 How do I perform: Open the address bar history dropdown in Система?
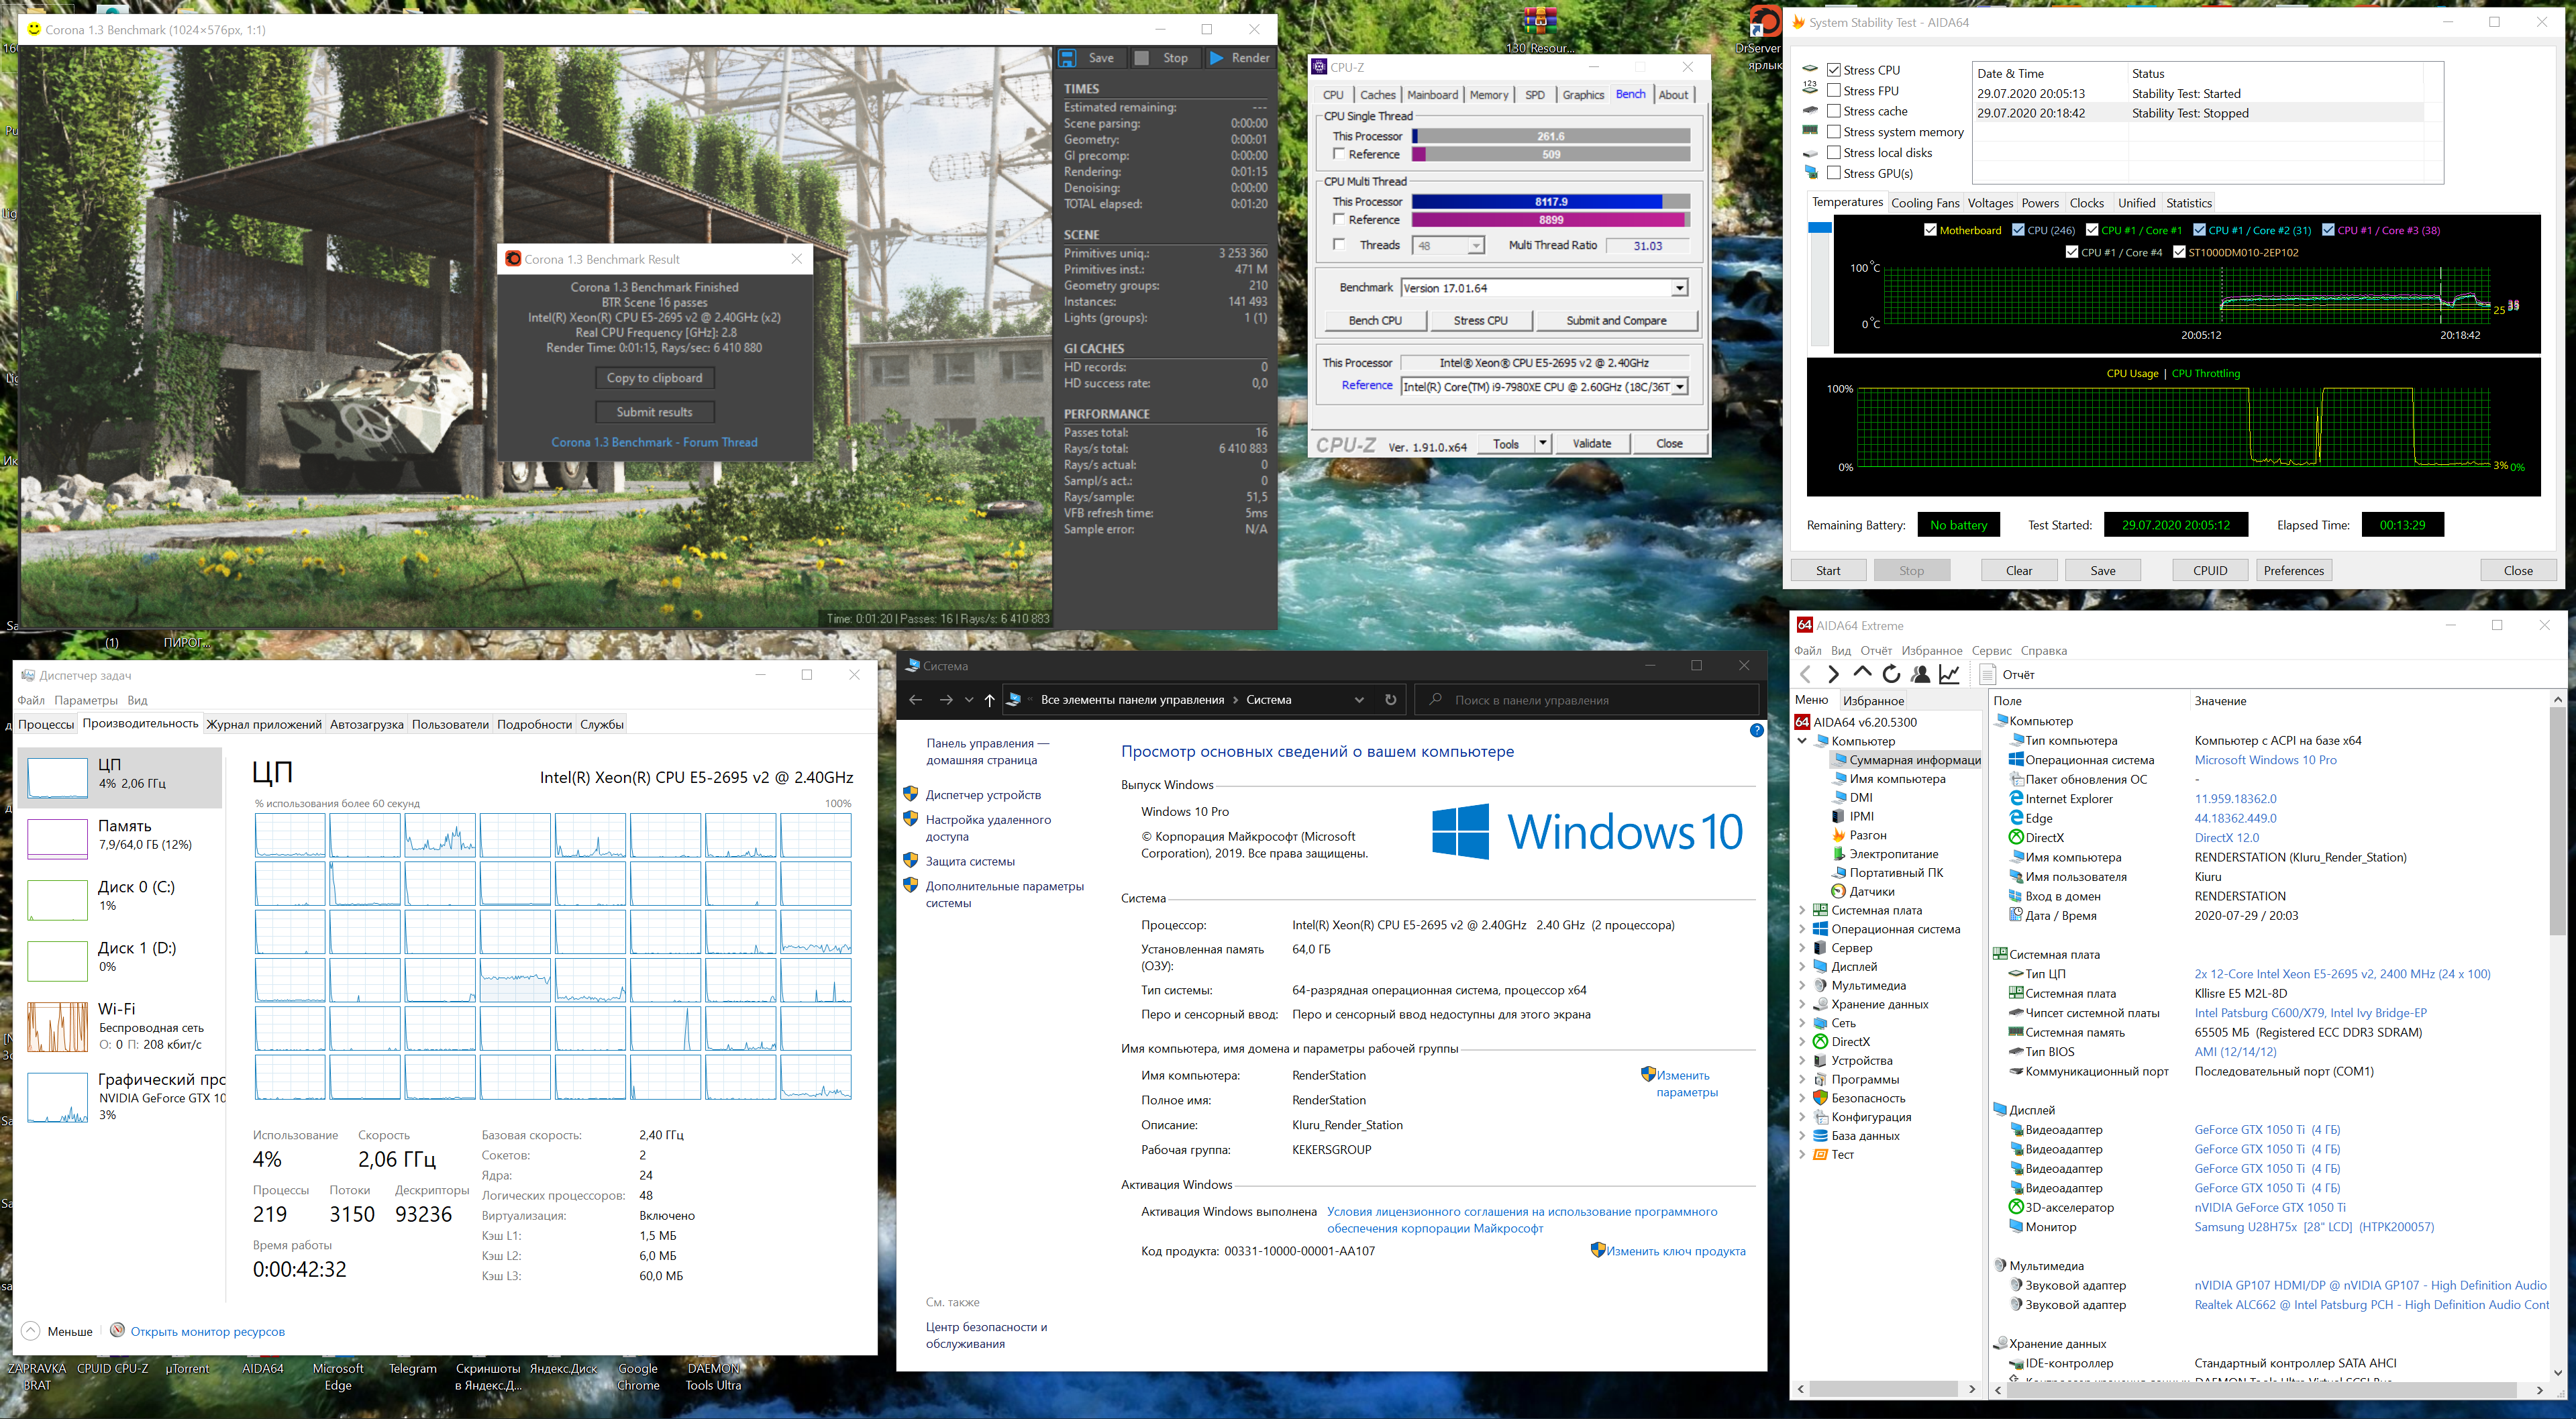1359,700
